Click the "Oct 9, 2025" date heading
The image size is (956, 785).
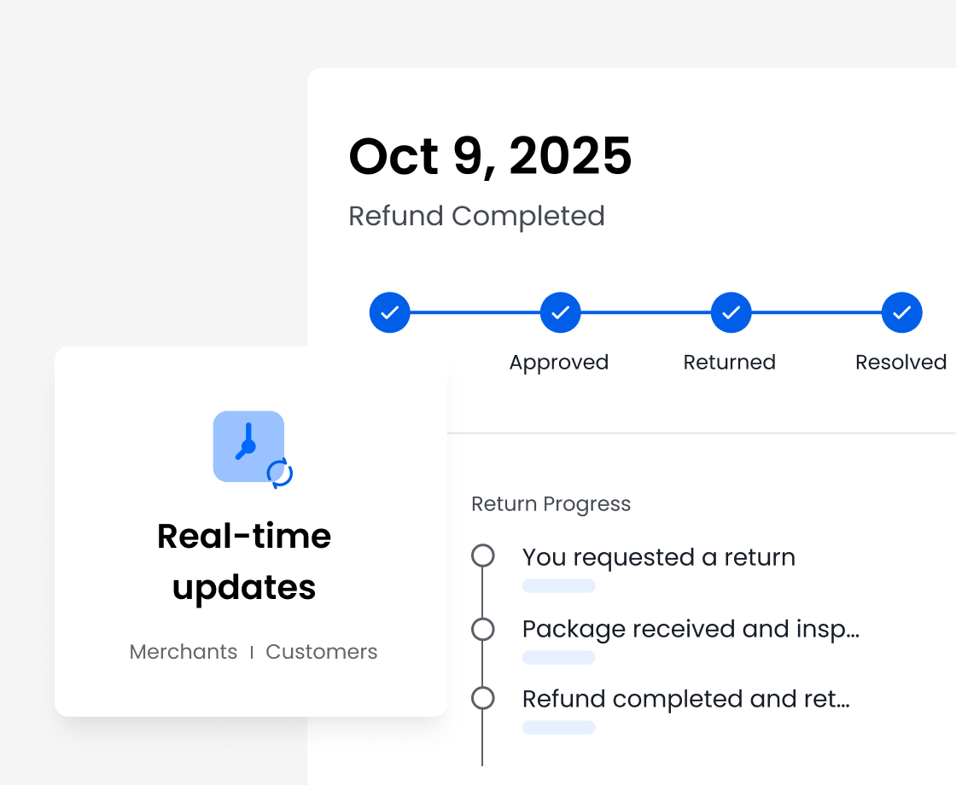pyautogui.click(x=491, y=157)
